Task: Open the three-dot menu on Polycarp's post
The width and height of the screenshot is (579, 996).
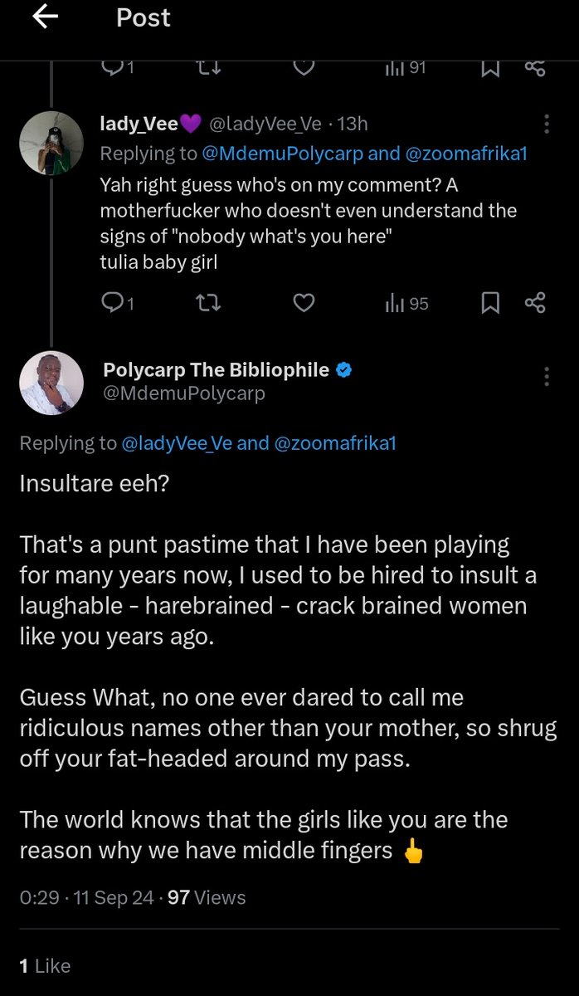Action: (x=546, y=376)
